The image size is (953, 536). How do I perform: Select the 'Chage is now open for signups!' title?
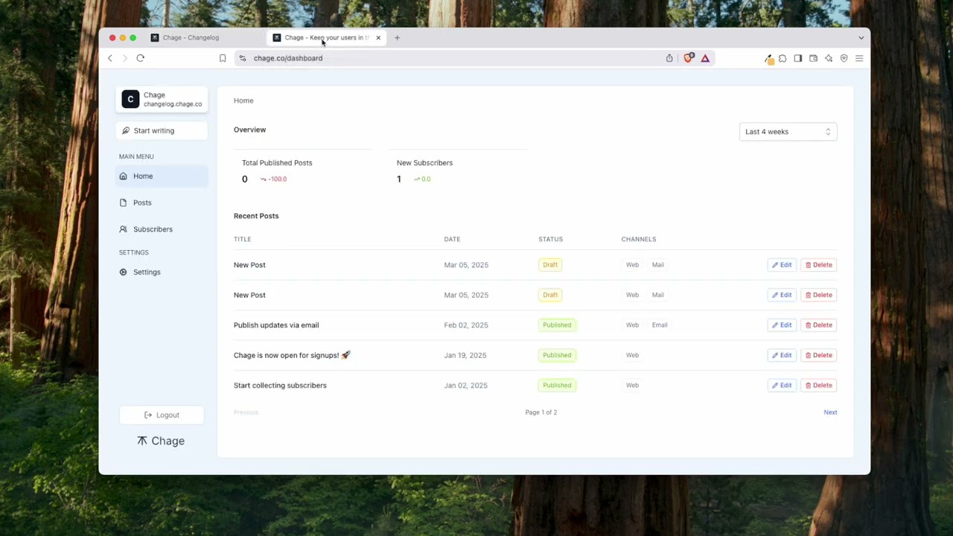[x=292, y=355]
